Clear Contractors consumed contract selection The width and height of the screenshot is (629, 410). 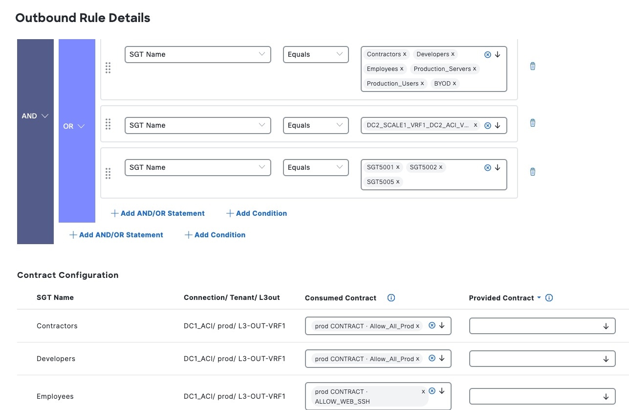pos(432,325)
